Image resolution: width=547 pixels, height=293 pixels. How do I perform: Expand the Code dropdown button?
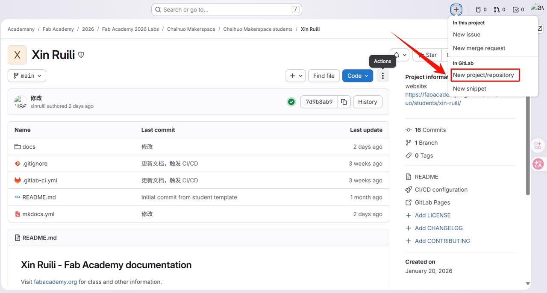tap(358, 76)
